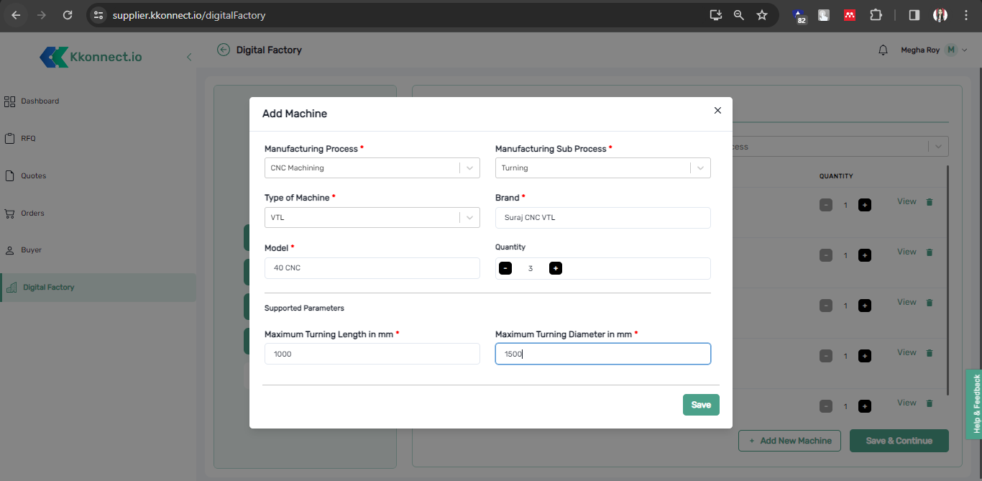Open Dashboard in the sidebar
This screenshot has height=481, width=982.
tap(40, 101)
